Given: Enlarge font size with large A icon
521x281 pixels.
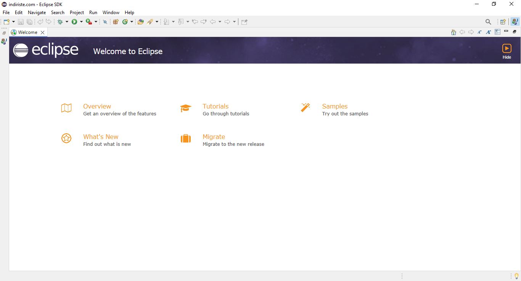Looking at the screenshot, I should coord(488,32).
